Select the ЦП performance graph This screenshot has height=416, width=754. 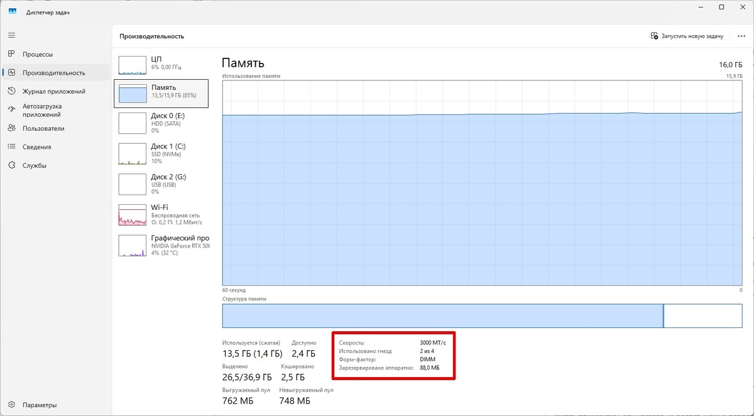click(x=160, y=63)
